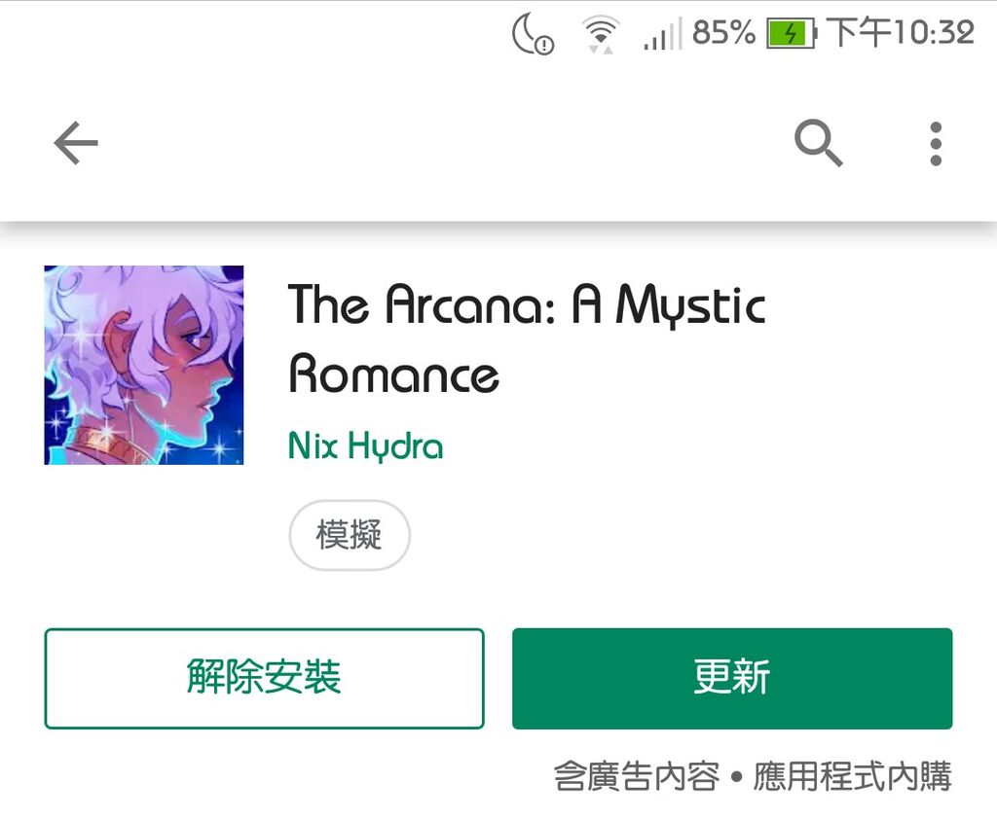The image size is (997, 818).
Task: Tap the word Romance in the title
Action: click(393, 373)
